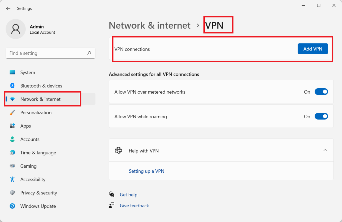The image size is (342, 222).
Task: Click the Accessibility figure icon
Action: click(12, 179)
